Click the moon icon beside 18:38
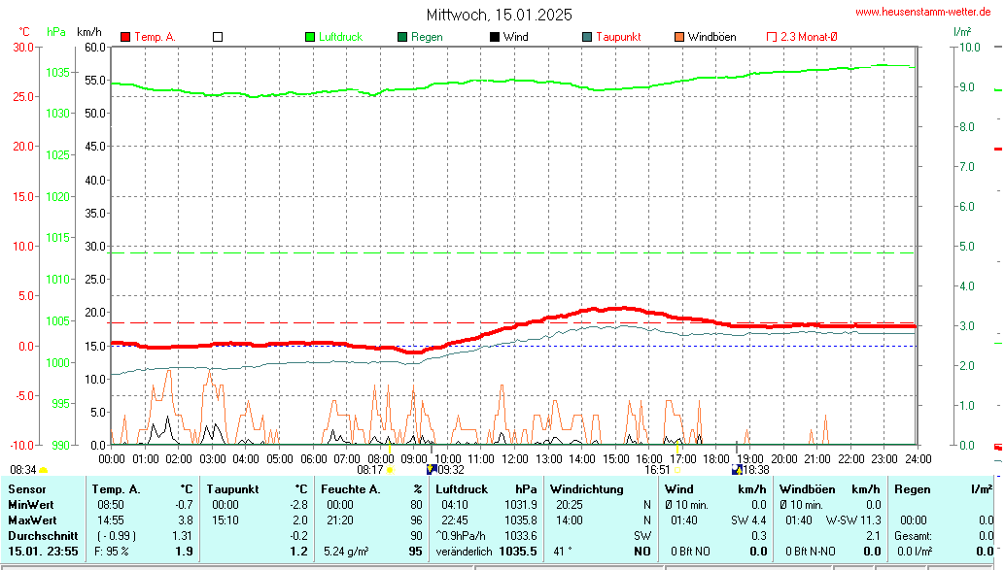The height and width of the screenshot is (570, 1005). tap(736, 470)
